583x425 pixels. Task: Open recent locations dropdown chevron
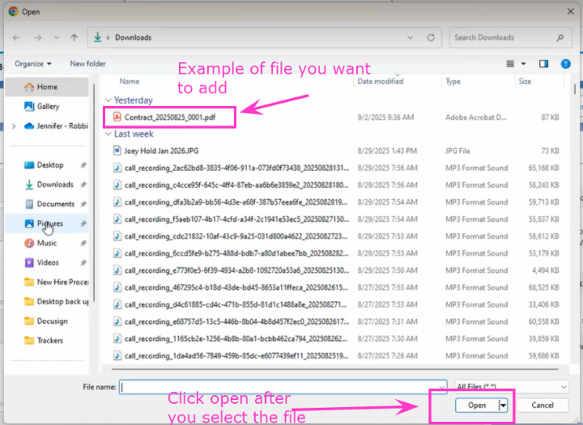click(x=56, y=37)
